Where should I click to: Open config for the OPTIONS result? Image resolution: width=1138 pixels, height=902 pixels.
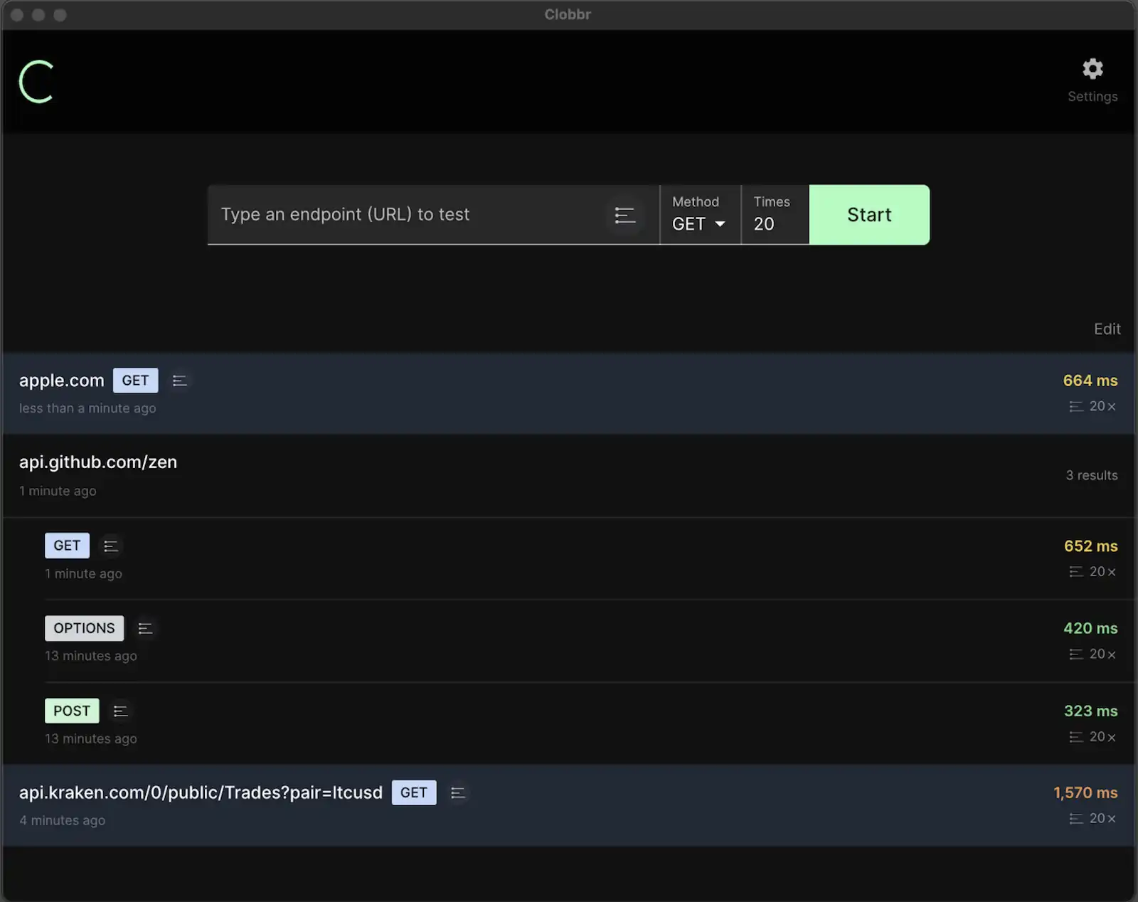pos(146,628)
